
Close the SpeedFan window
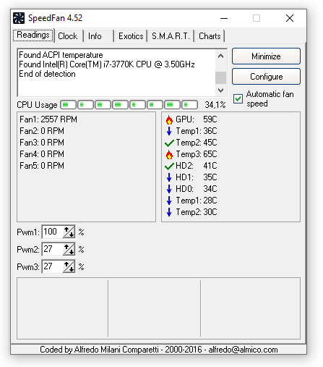coord(290,18)
